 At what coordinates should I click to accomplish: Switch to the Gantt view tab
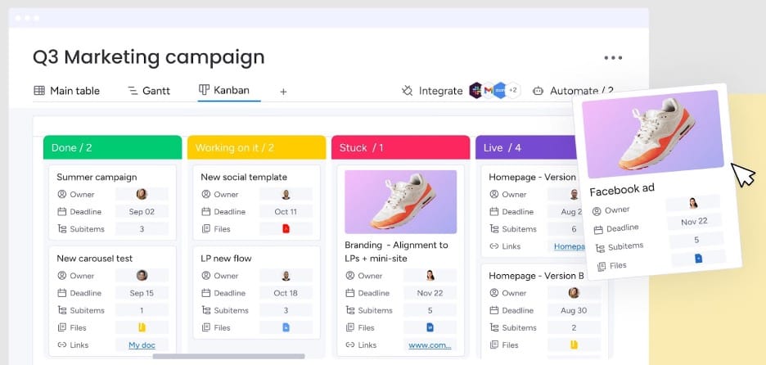coord(149,91)
